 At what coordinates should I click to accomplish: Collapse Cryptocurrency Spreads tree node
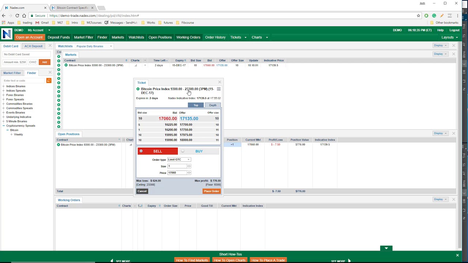(x=4, y=126)
